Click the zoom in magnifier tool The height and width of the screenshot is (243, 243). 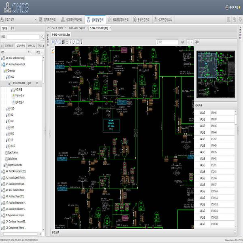(53, 42)
